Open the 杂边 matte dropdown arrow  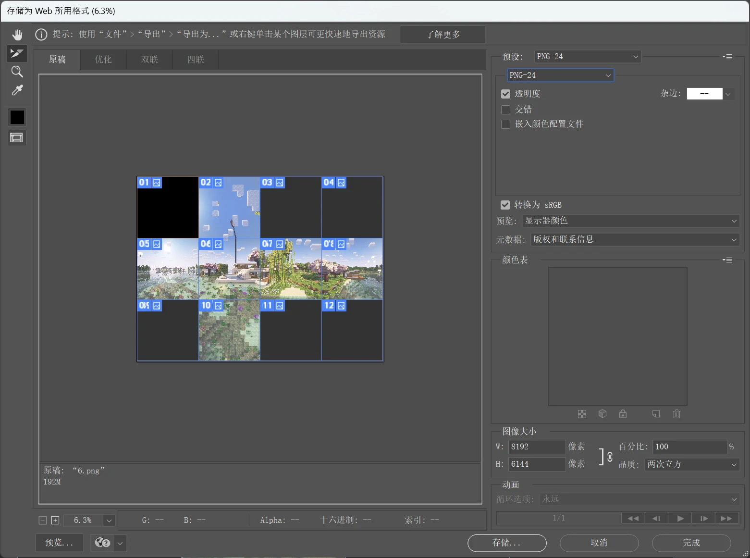[728, 94]
